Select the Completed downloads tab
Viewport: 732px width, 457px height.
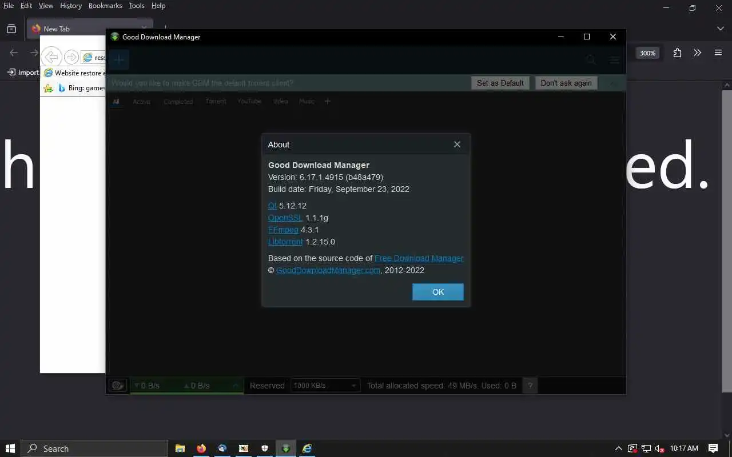pyautogui.click(x=178, y=102)
